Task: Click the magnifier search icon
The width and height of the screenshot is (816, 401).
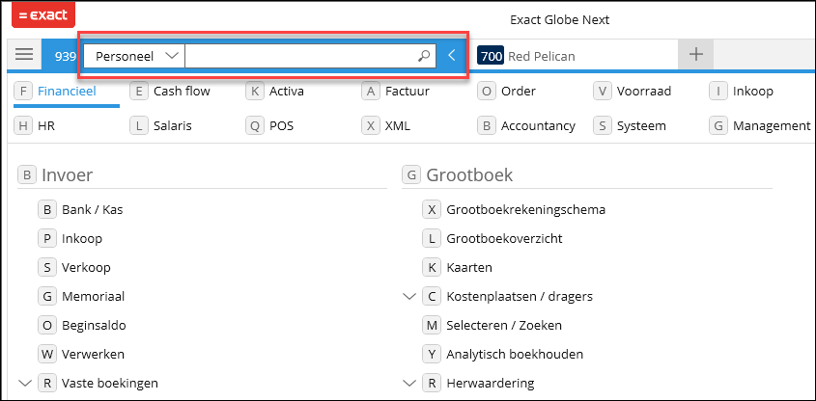Action: (x=424, y=56)
